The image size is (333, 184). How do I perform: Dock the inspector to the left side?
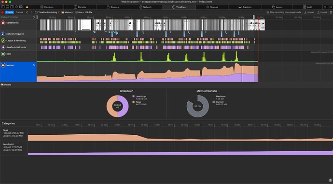(3, 7)
